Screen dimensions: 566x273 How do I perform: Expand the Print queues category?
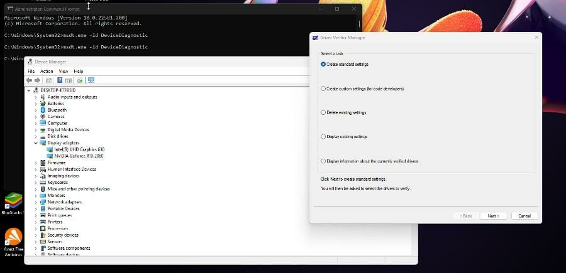(35, 216)
